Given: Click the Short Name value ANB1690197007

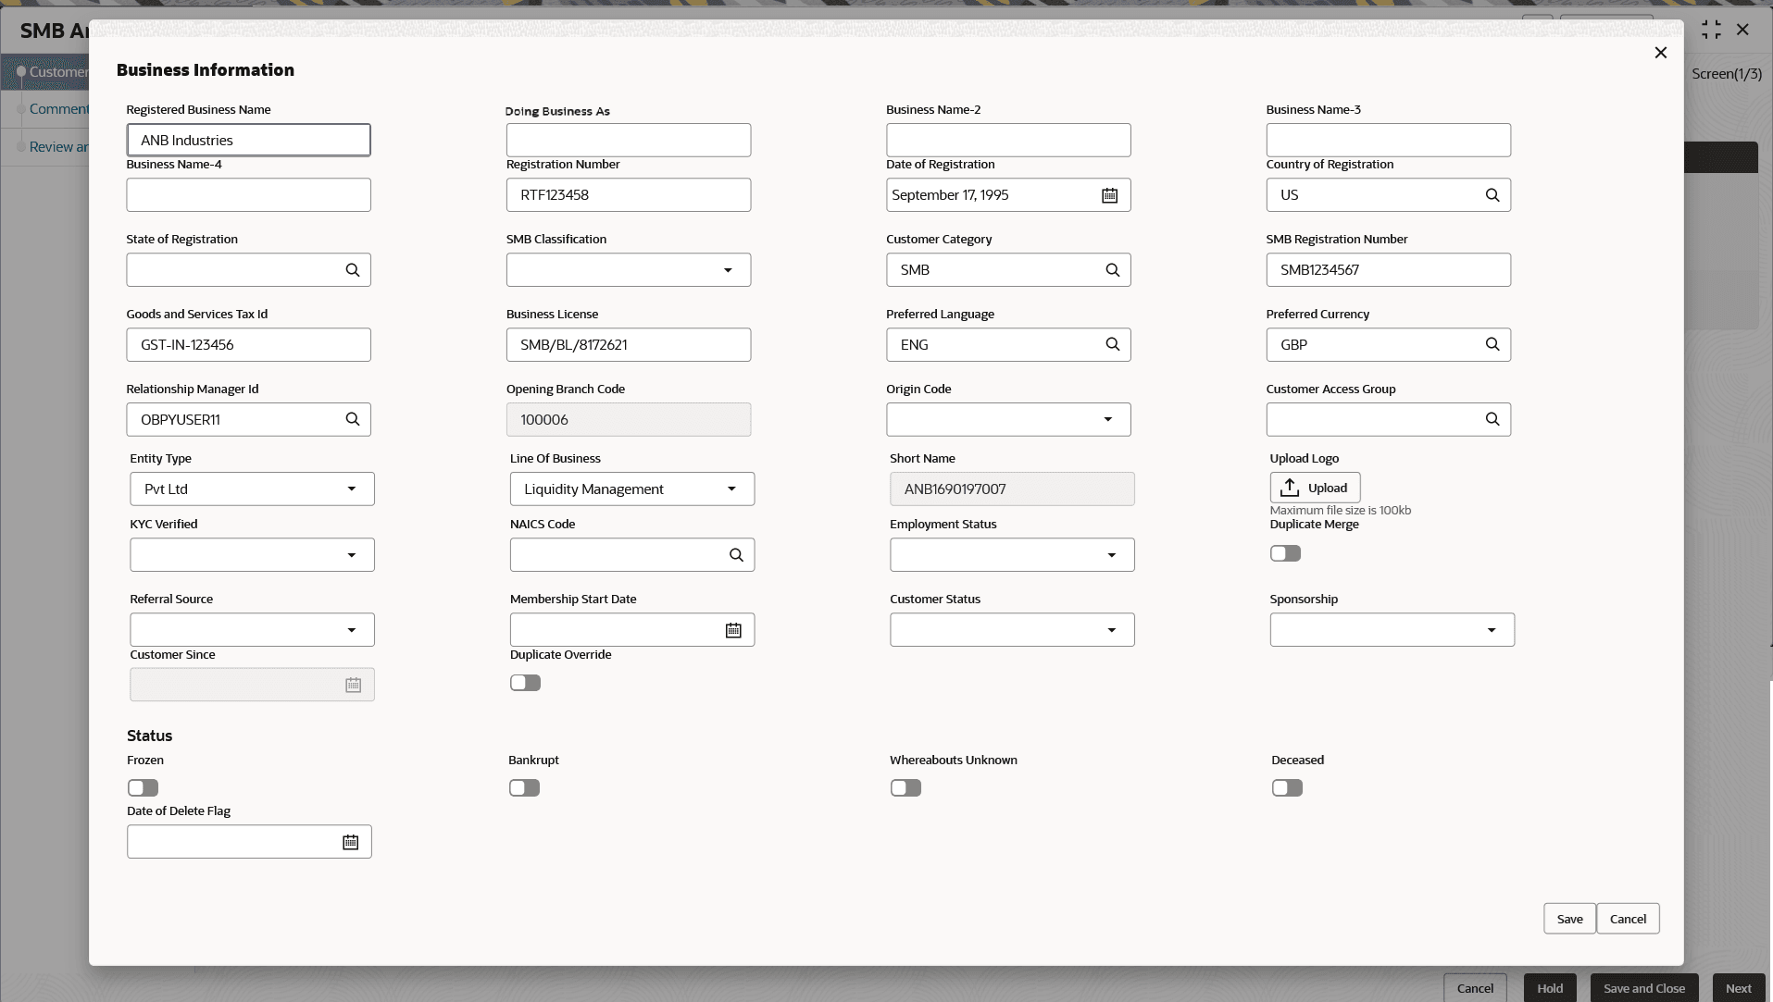Looking at the screenshot, I should [955, 489].
